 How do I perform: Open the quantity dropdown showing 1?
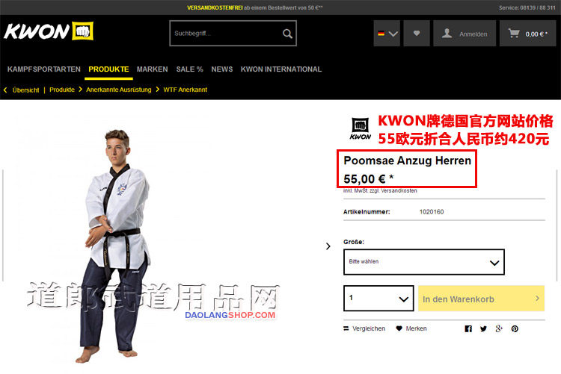pyautogui.click(x=378, y=299)
